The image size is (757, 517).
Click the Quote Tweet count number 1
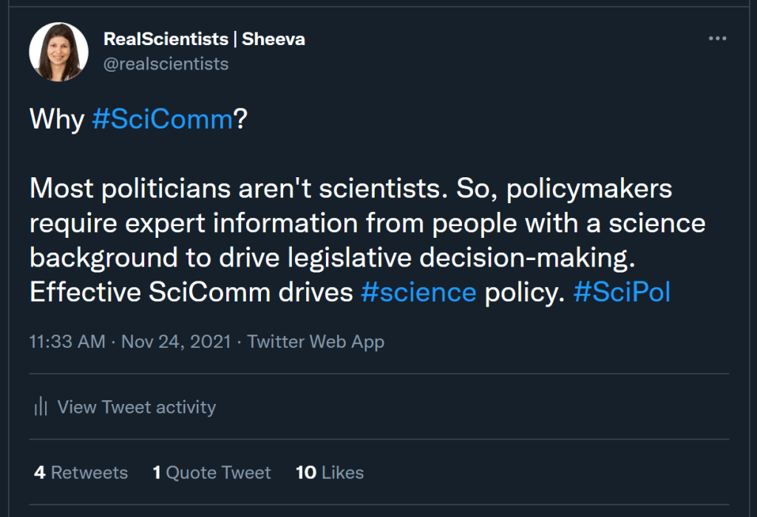157,473
